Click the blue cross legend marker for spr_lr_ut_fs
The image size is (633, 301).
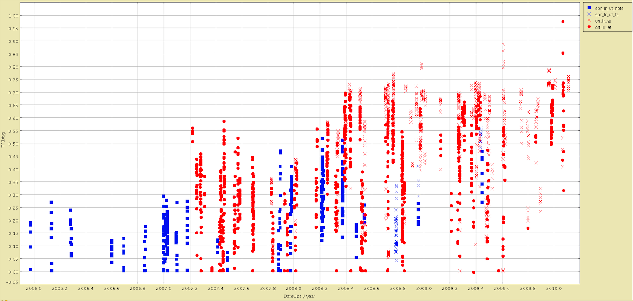pos(589,14)
